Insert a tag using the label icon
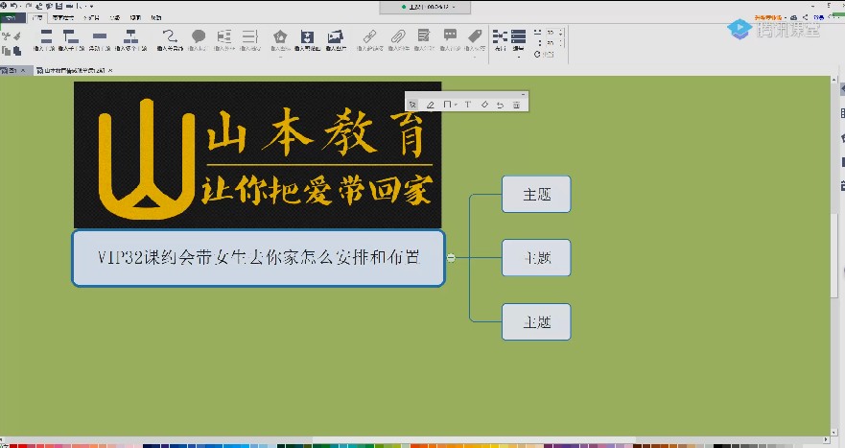Screen dimensions: 845x448 click(x=475, y=36)
